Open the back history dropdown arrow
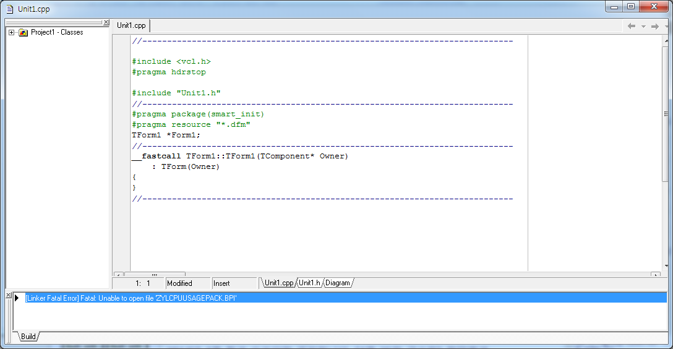Viewport: 673px width, 349px height. pos(643,26)
